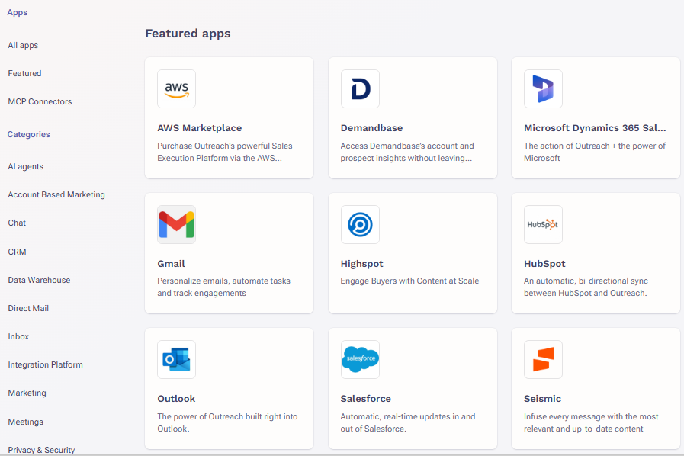This screenshot has height=456, width=684.
Task: Open the AWS Marketplace logo icon
Action: 176,89
